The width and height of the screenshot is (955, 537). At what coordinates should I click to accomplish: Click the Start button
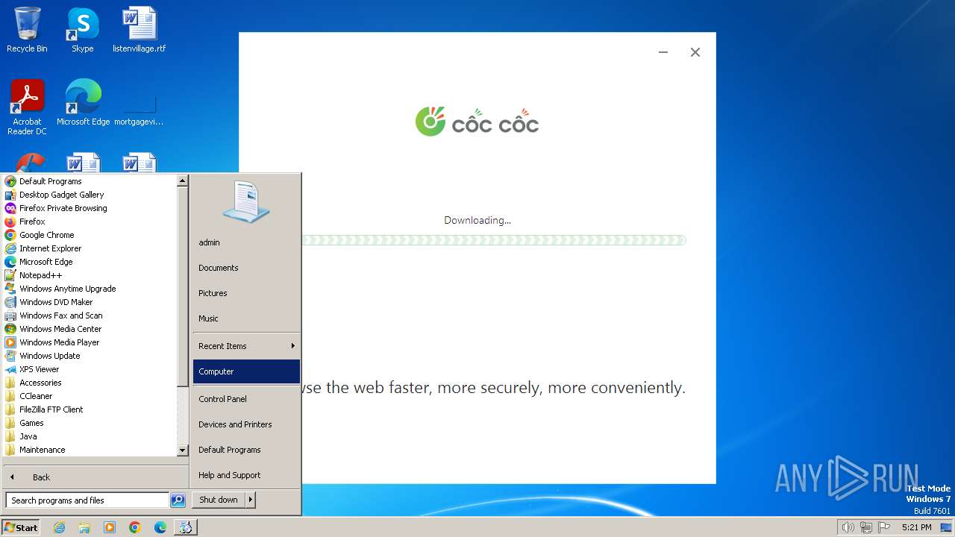click(21, 527)
